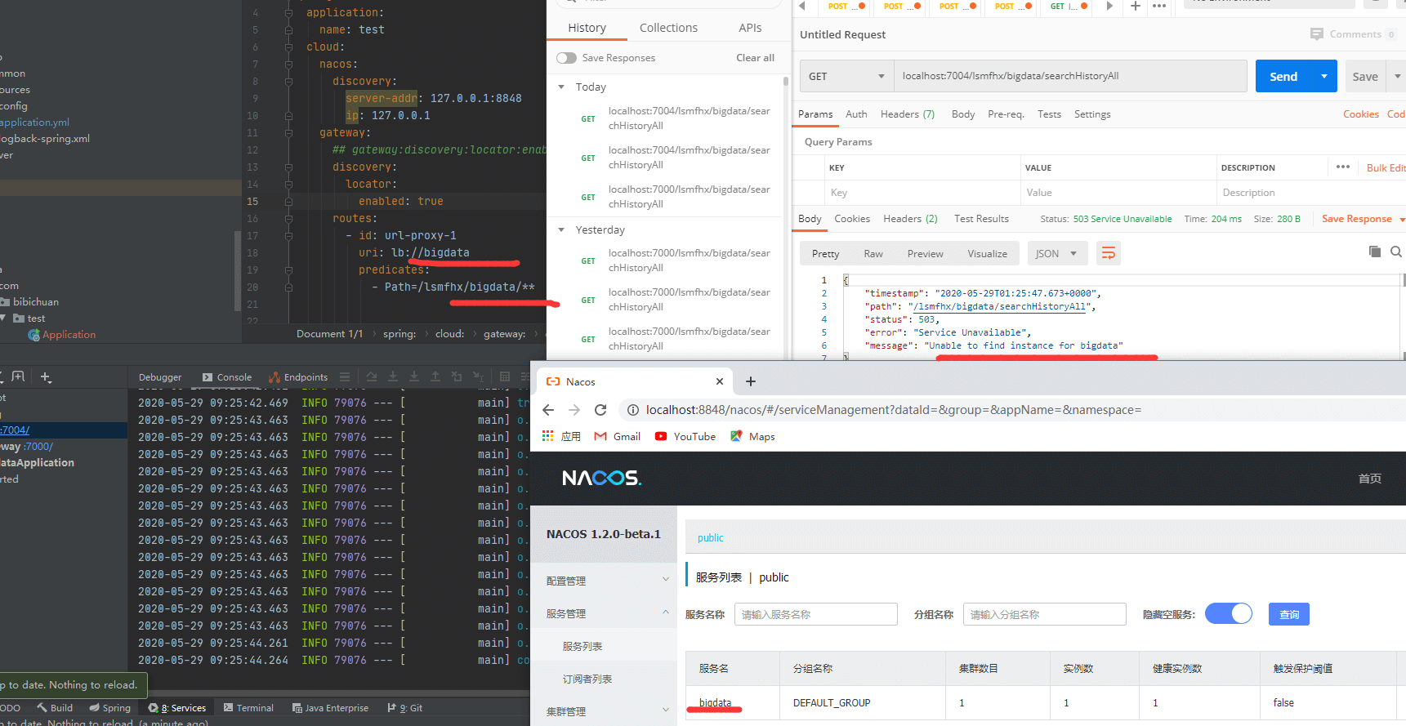
Task: Click the 服务名称 search input field
Action: [815, 614]
